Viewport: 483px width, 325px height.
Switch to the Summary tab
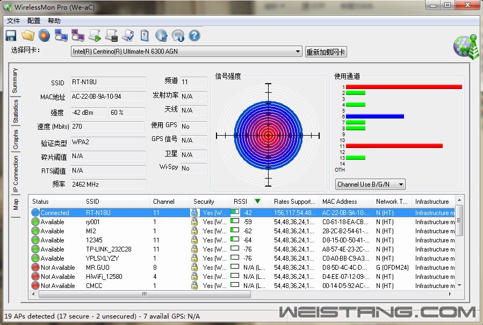pos(15,80)
